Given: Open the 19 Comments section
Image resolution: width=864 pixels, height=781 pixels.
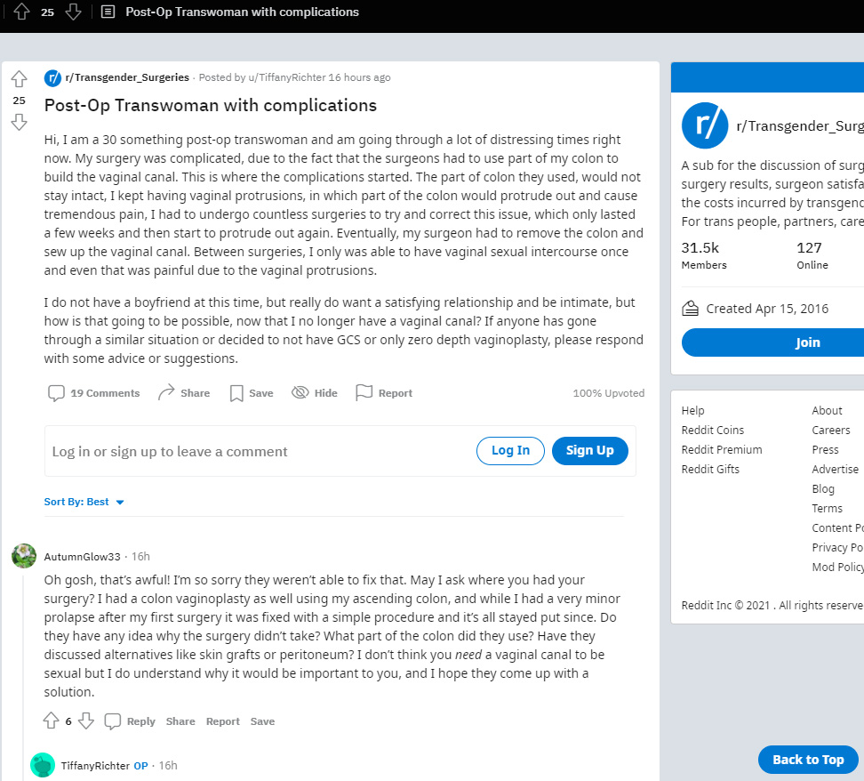Looking at the screenshot, I should tap(94, 393).
